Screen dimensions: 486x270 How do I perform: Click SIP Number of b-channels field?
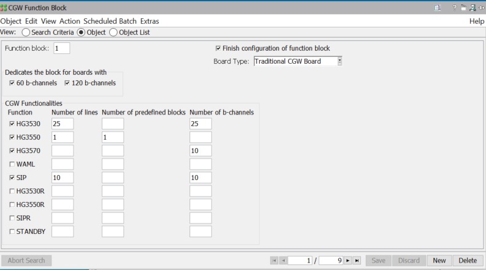click(200, 178)
